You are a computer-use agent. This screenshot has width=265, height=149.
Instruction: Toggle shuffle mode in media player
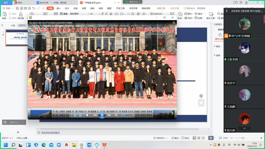[x=75, y=115]
